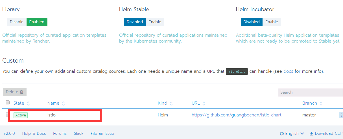The height and width of the screenshot is (139, 343).
Task: Click the Helm Stable heading
Action: point(134,9)
